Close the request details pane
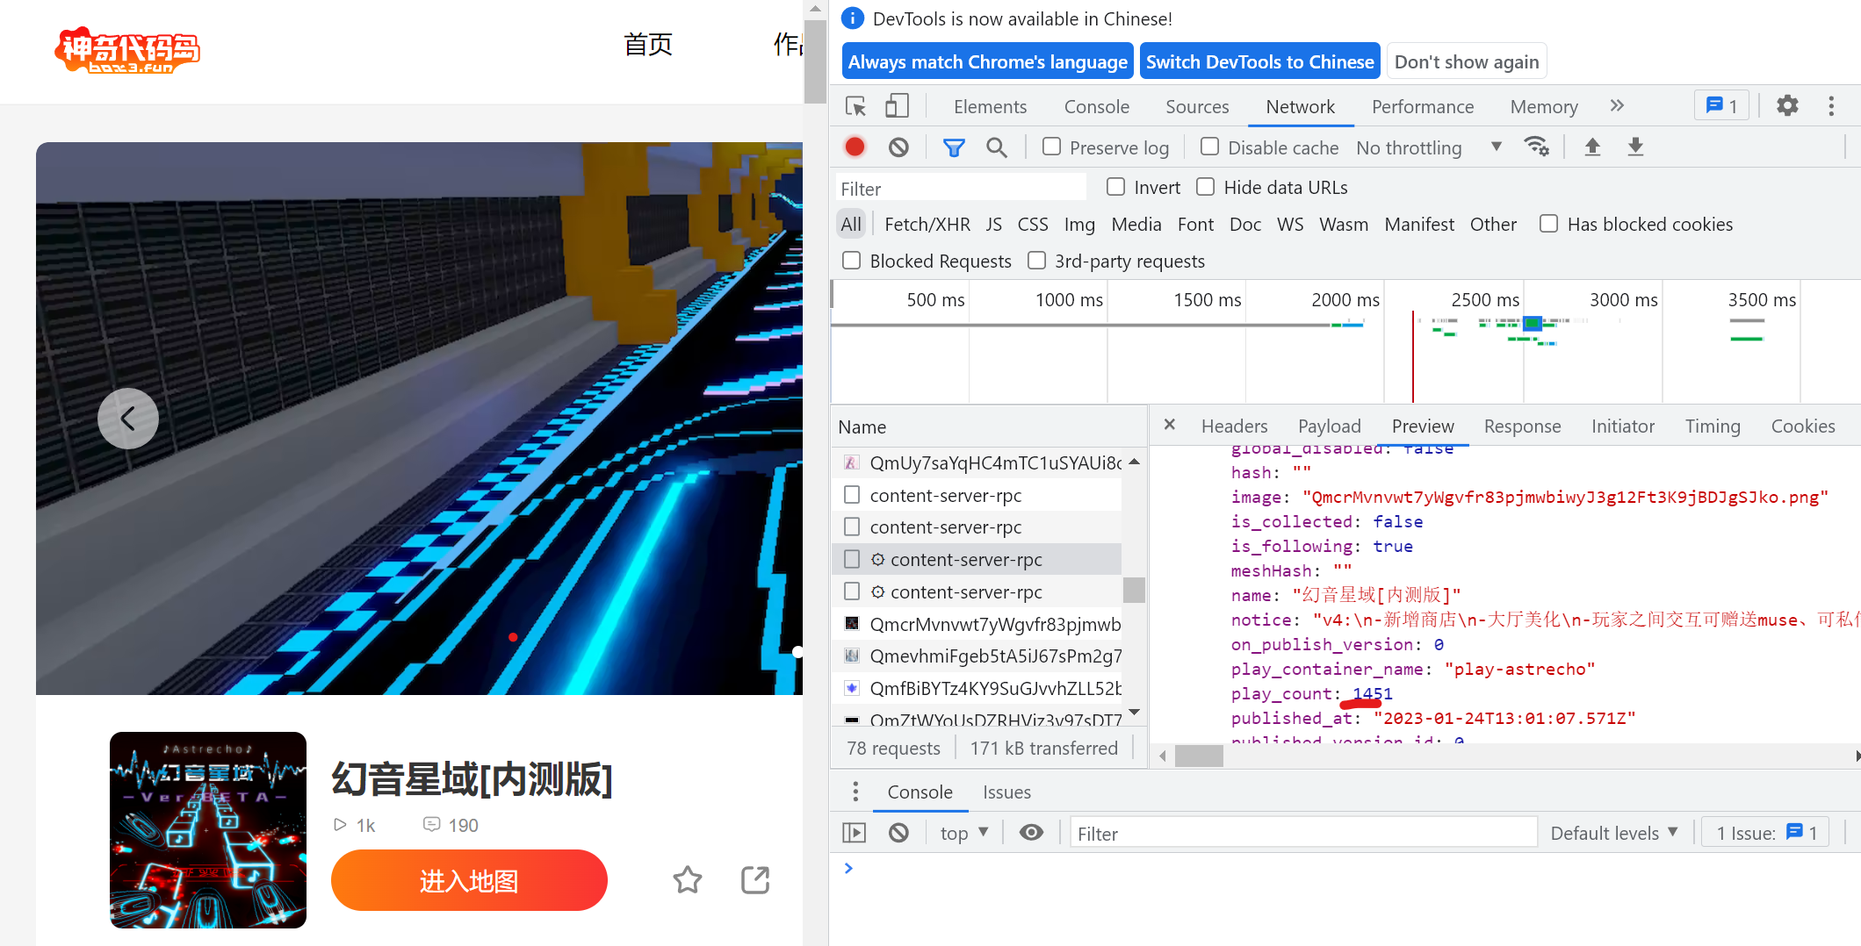1861x946 pixels. coord(1169,425)
